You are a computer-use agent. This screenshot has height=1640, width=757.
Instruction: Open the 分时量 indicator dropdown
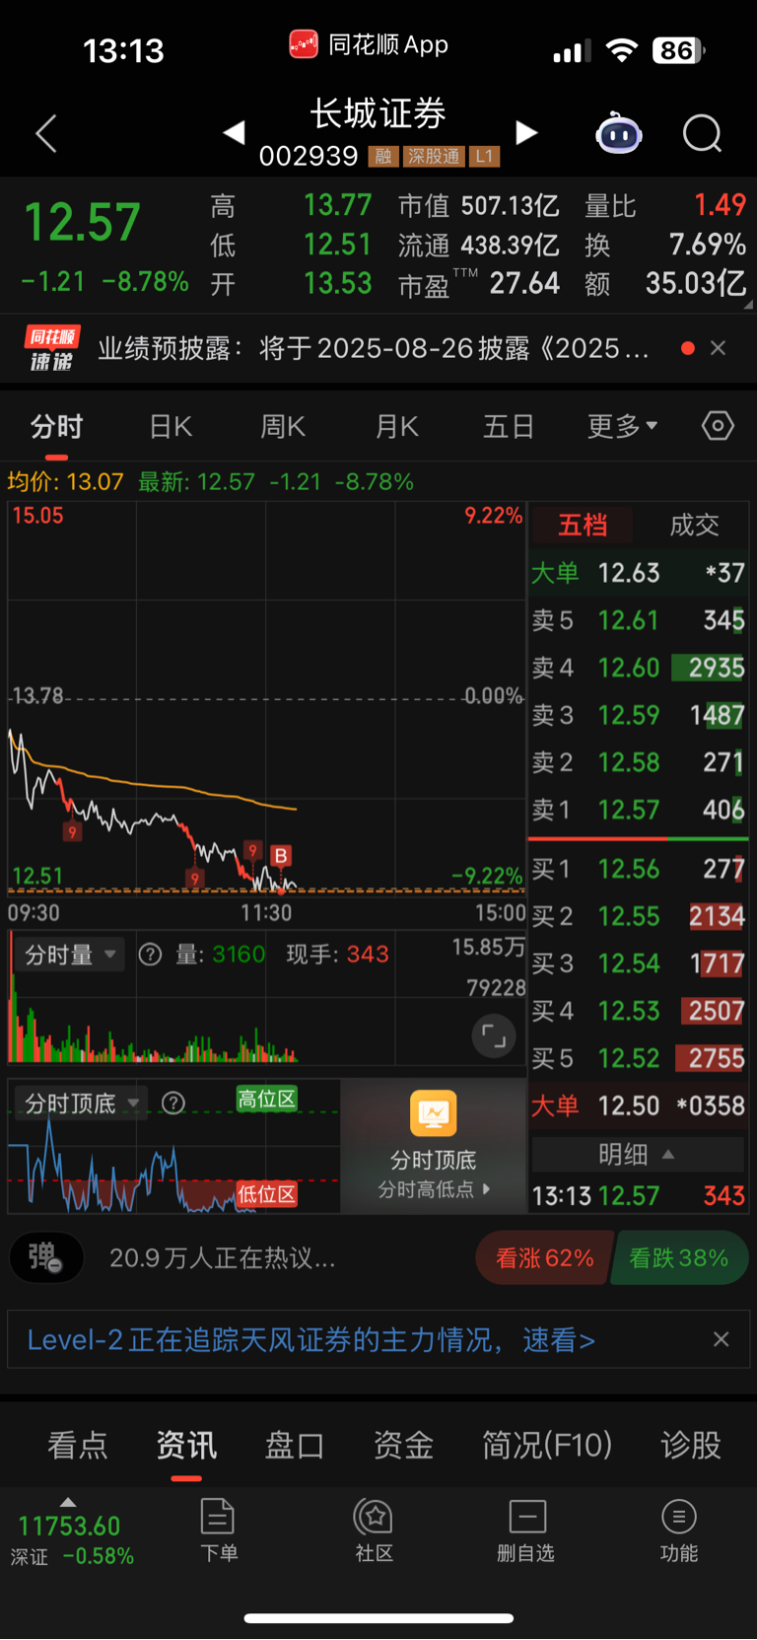pyautogui.click(x=68, y=954)
